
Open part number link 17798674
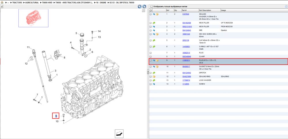point(186,80)
